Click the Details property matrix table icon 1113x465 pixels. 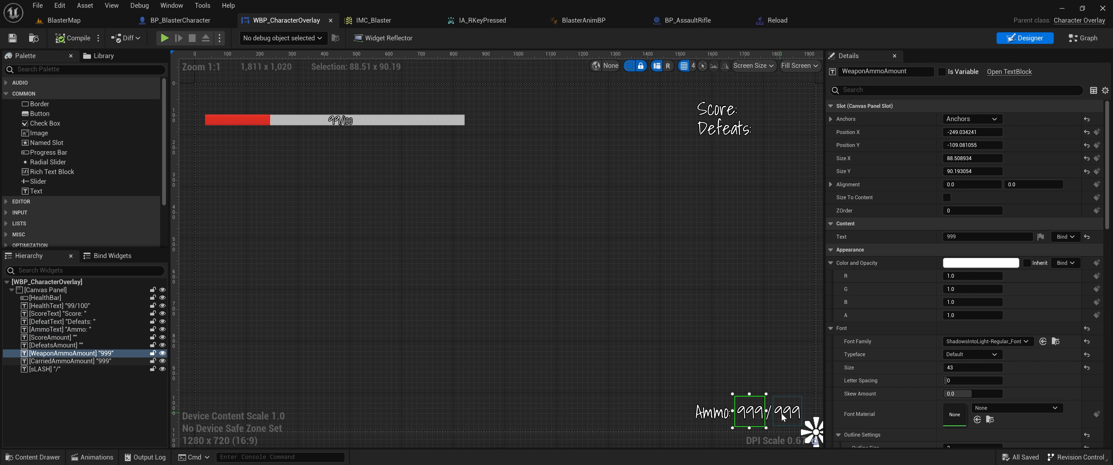pos(1093,90)
